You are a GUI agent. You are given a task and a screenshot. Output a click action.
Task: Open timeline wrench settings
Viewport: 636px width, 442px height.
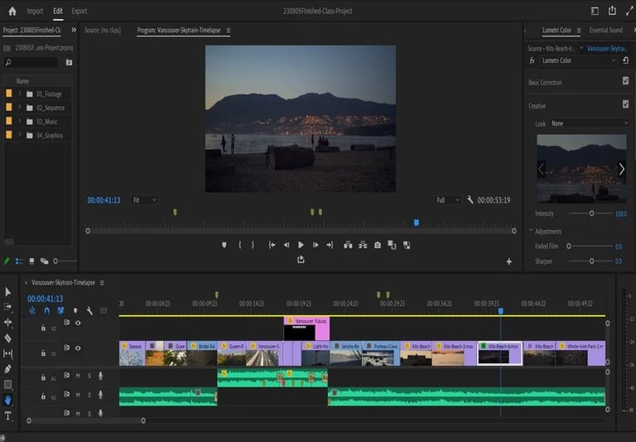pyautogui.click(x=89, y=311)
